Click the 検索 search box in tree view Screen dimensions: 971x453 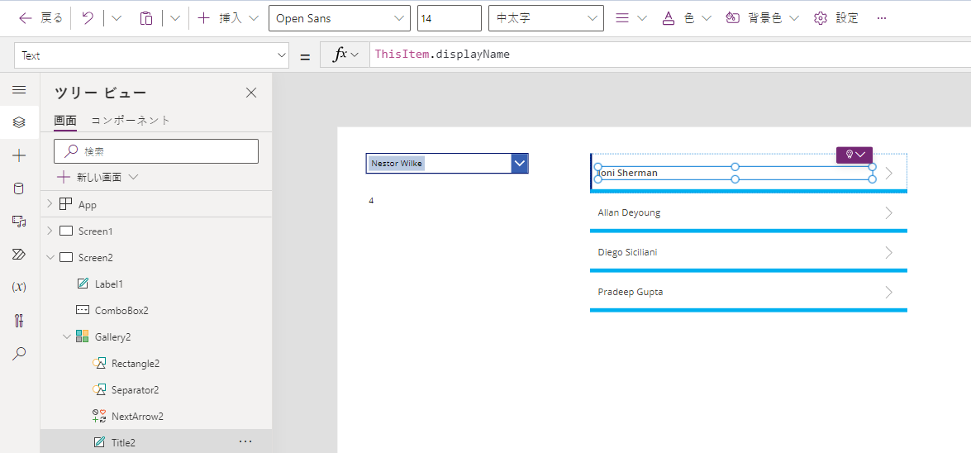(156, 151)
